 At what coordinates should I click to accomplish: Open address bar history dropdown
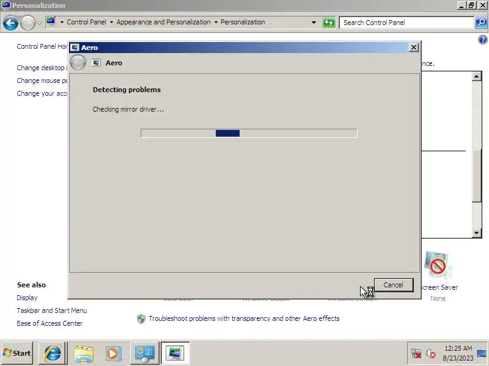(x=314, y=23)
